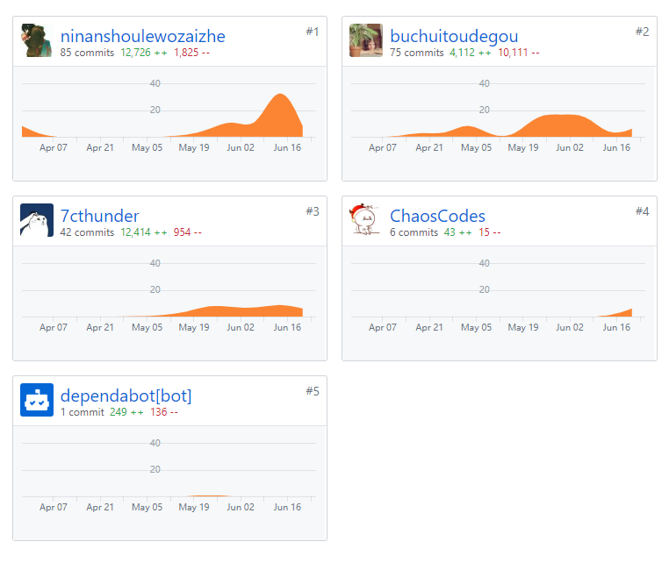Click the #1 rank label

click(313, 32)
